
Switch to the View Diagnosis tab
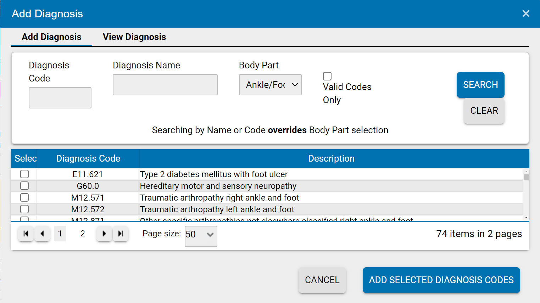(x=134, y=37)
